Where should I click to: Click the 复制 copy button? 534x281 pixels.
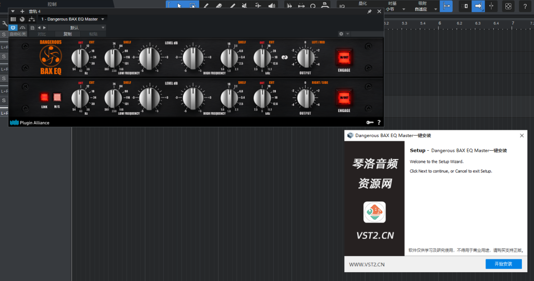click(x=67, y=34)
